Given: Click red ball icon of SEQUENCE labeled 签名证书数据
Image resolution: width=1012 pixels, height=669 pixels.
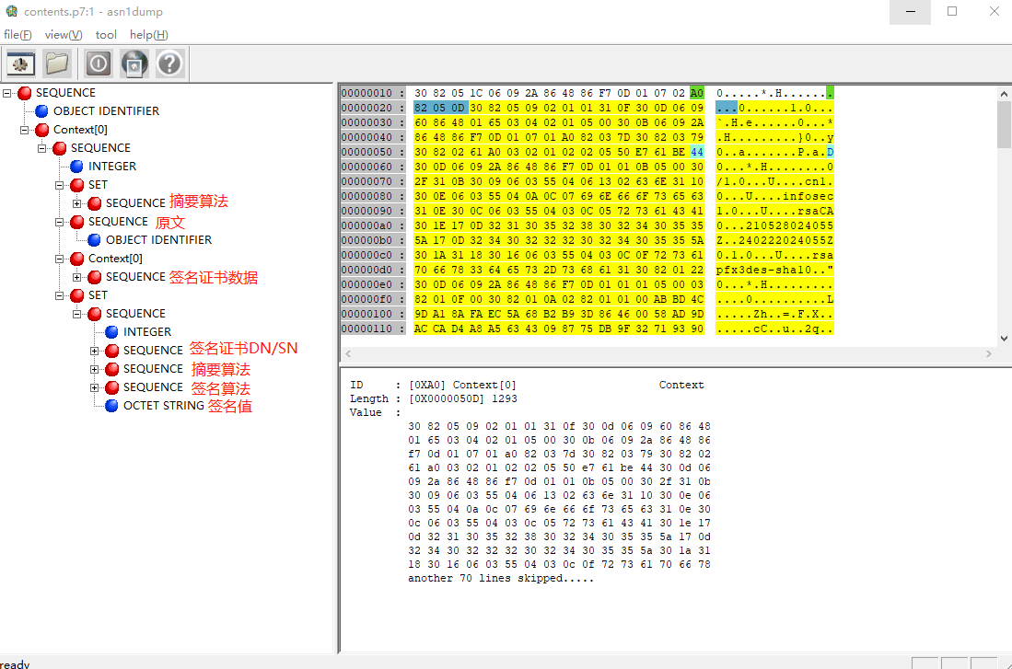Looking at the screenshot, I should (x=94, y=277).
